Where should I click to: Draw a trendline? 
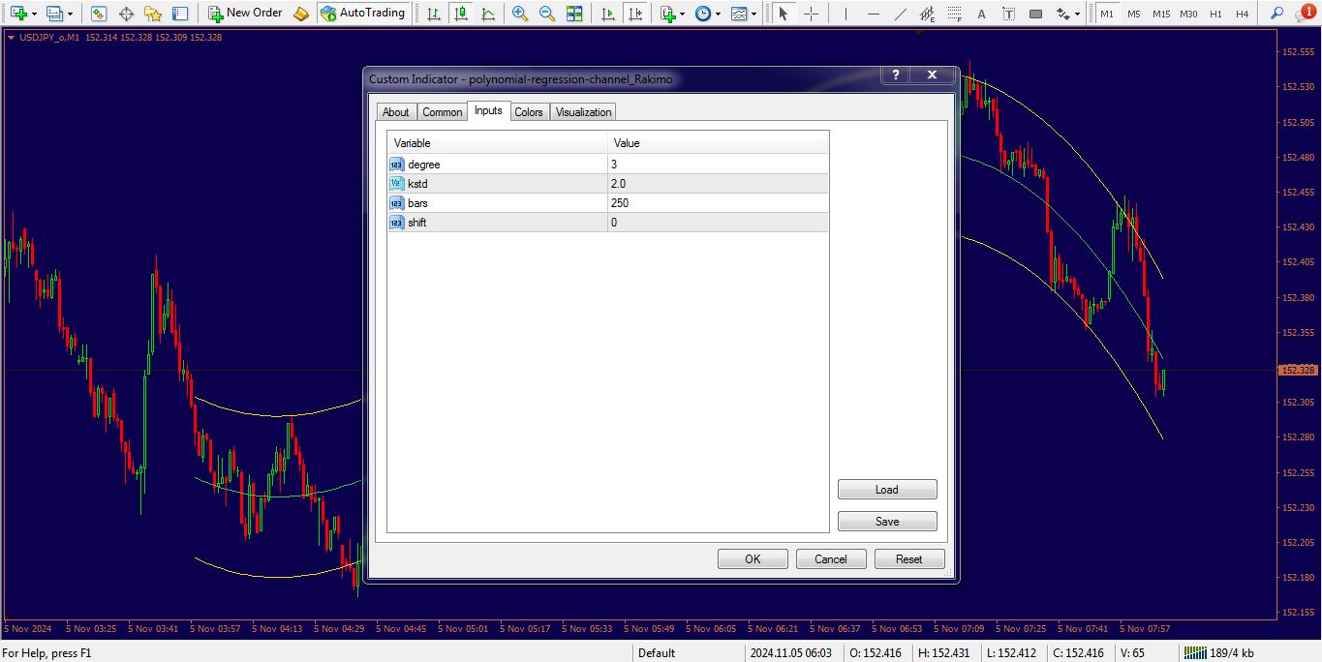point(900,14)
